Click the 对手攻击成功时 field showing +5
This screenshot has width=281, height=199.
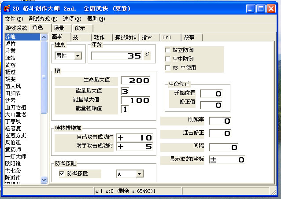135,147
